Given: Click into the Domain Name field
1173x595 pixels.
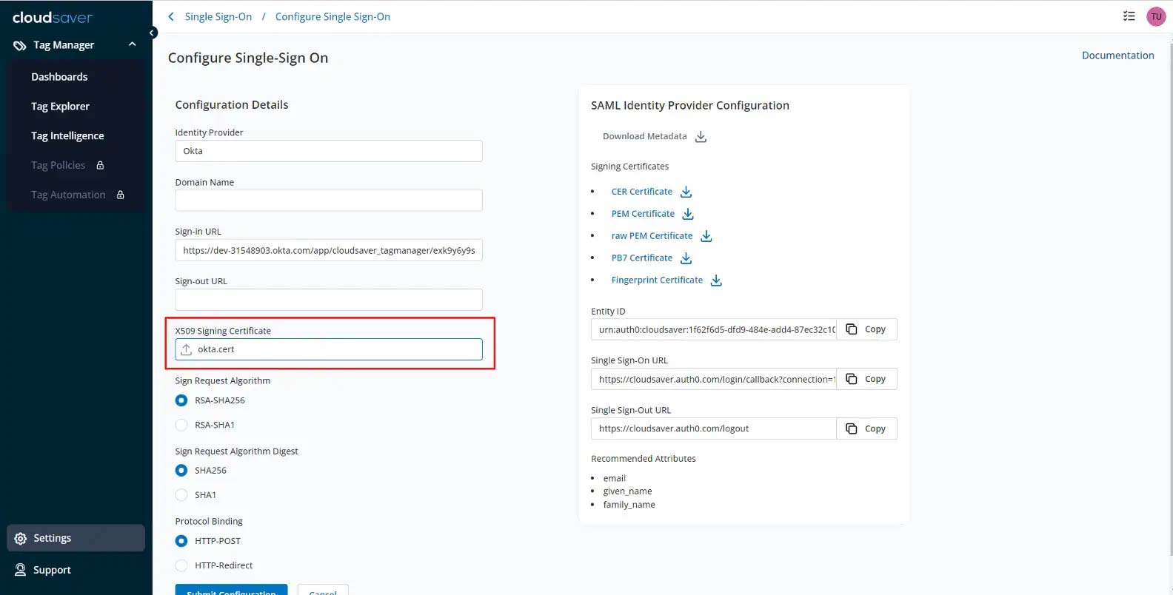Looking at the screenshot, I should click(x=328, y=201).
